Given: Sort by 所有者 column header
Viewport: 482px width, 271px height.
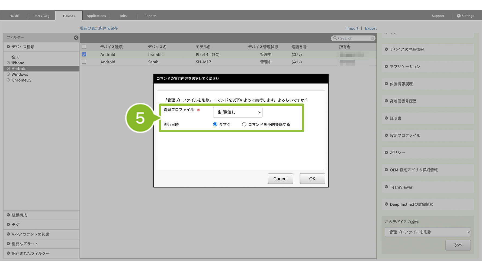Looking at the screenshot, I should [345, 47].
